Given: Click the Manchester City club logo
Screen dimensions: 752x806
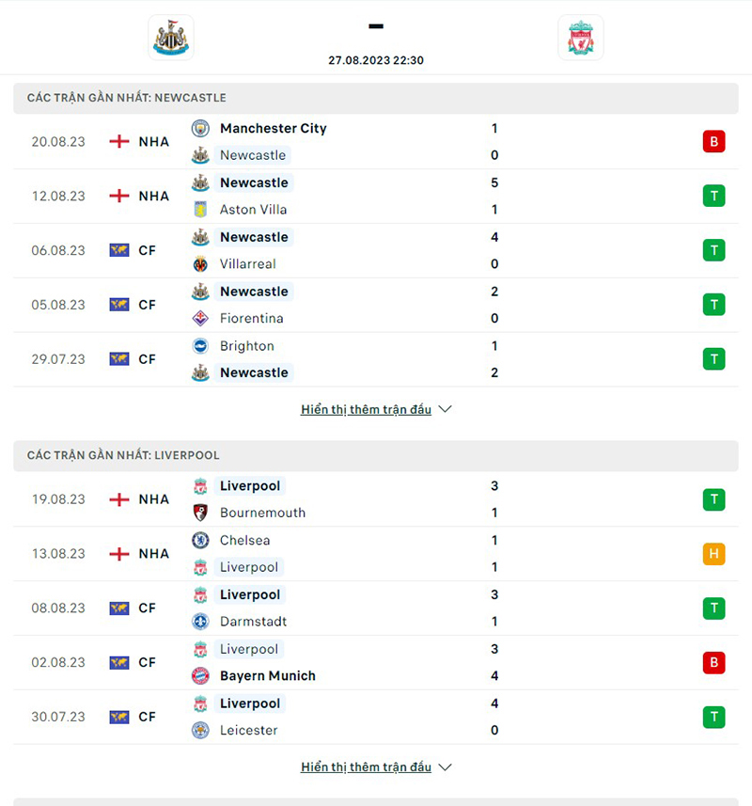Looking at the screenshot, I should point(200,129).
